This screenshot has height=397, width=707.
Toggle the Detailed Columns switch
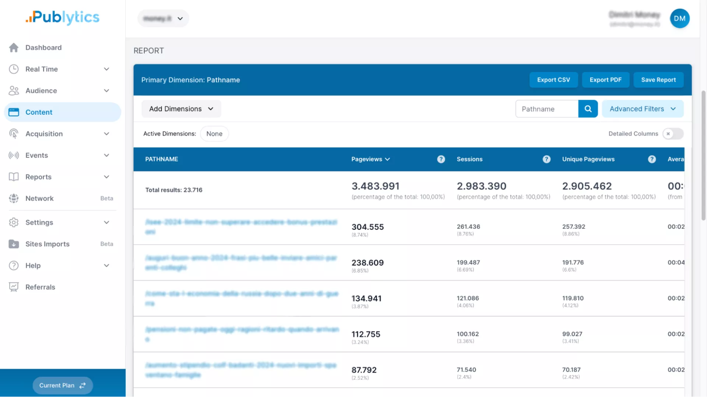[672, 134]
